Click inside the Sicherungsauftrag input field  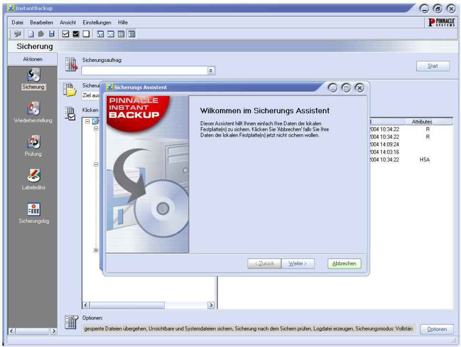pos(145,70)
